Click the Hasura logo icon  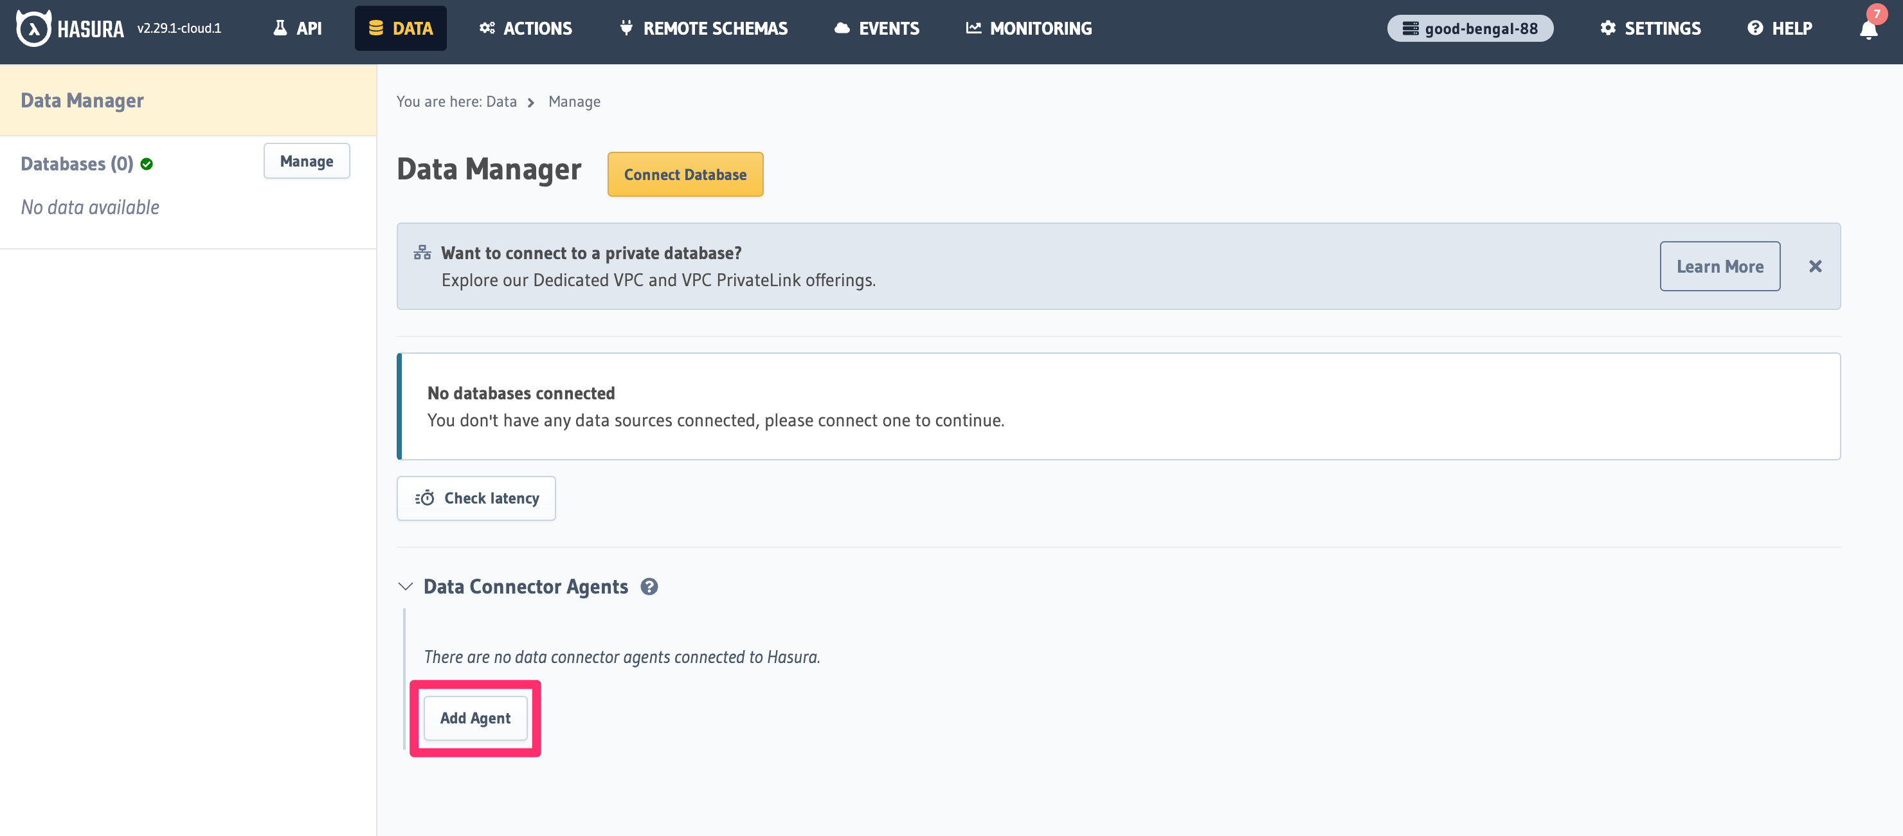coord(33,28)
